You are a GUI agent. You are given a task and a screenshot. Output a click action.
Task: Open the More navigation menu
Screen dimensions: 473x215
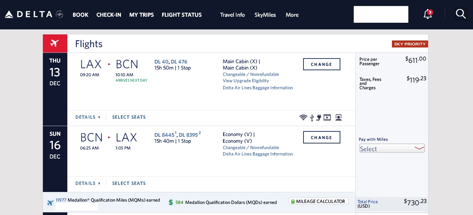click(292, 15)
